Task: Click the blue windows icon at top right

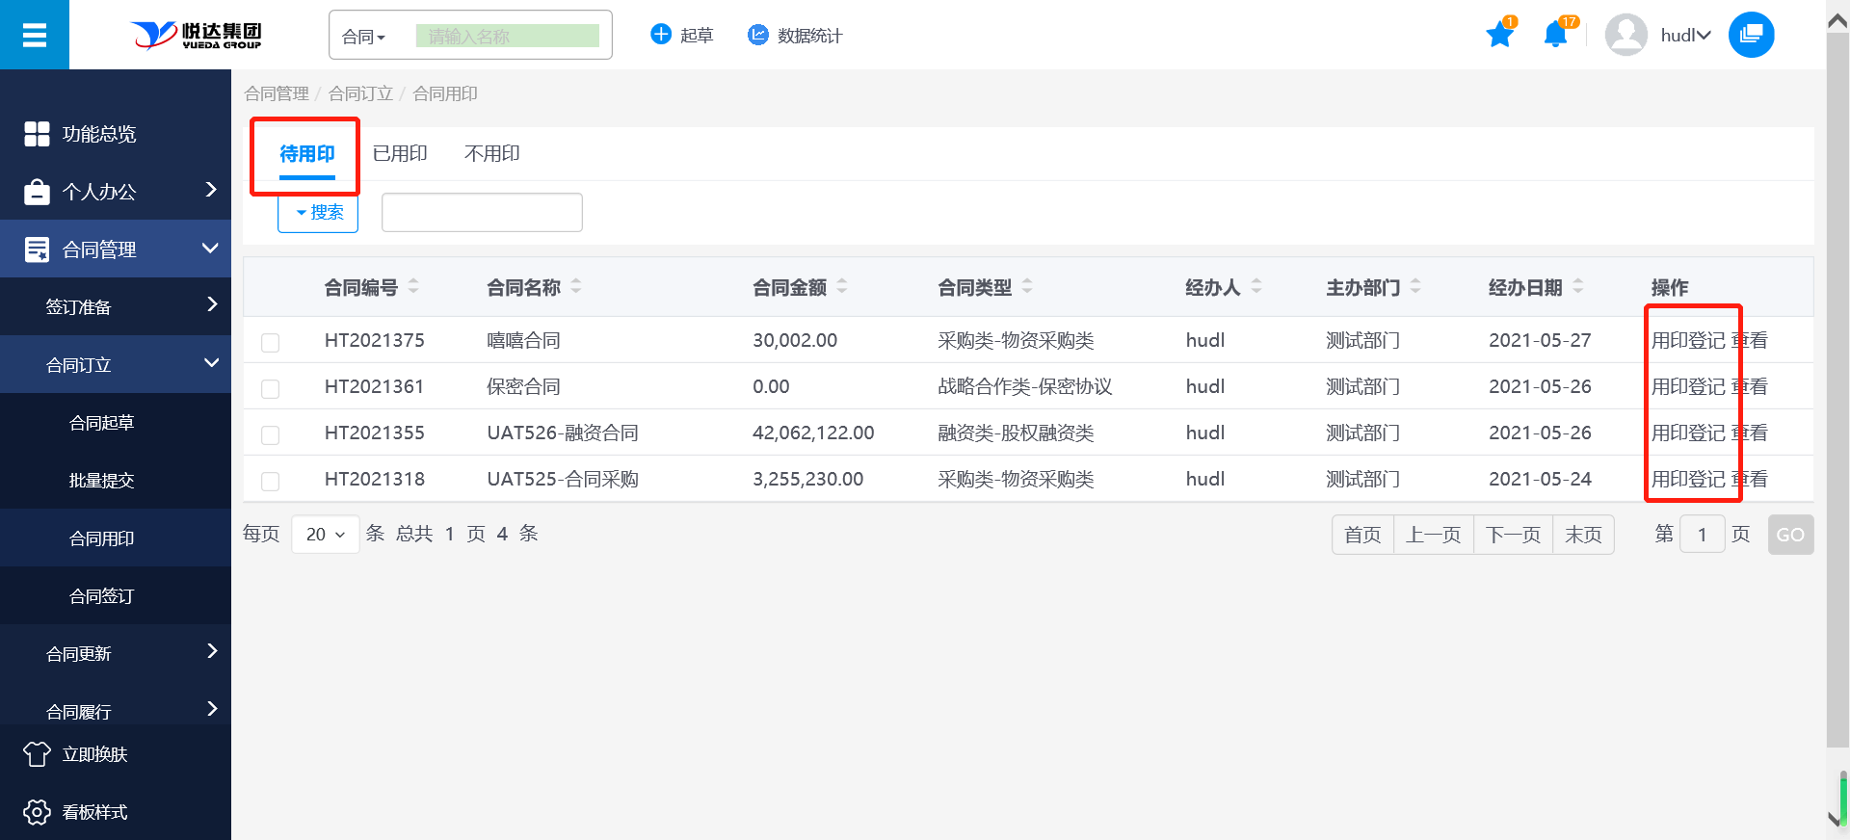Action: [x=1751, y=36]
